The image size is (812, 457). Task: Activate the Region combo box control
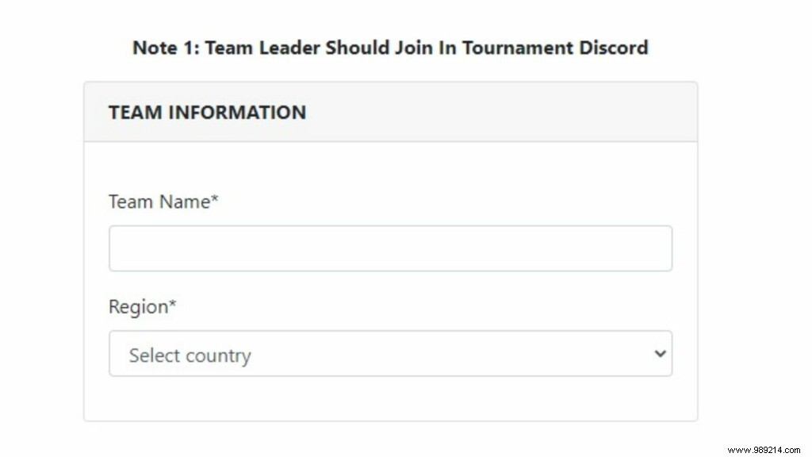point(389,354)
